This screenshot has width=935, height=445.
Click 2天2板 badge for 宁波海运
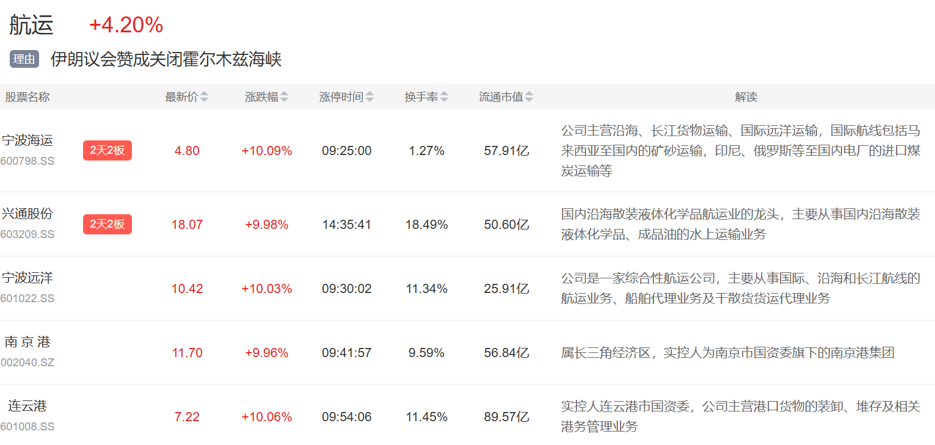click(x=107, y=150)
